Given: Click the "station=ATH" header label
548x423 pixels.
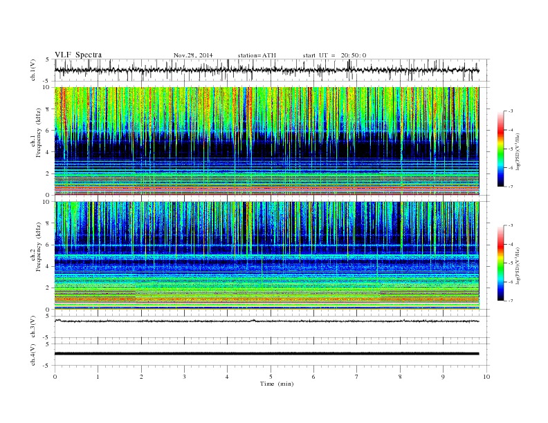Looking at the screenshot, I should (257, 55).
